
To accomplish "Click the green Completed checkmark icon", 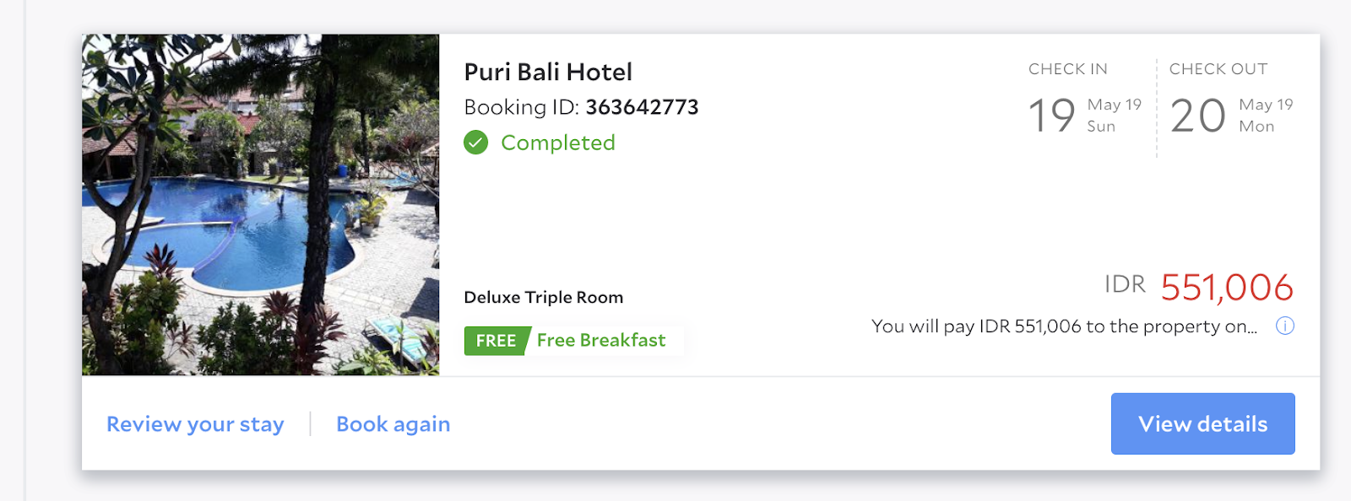I will pyautogui.click(x=476, y=143).
